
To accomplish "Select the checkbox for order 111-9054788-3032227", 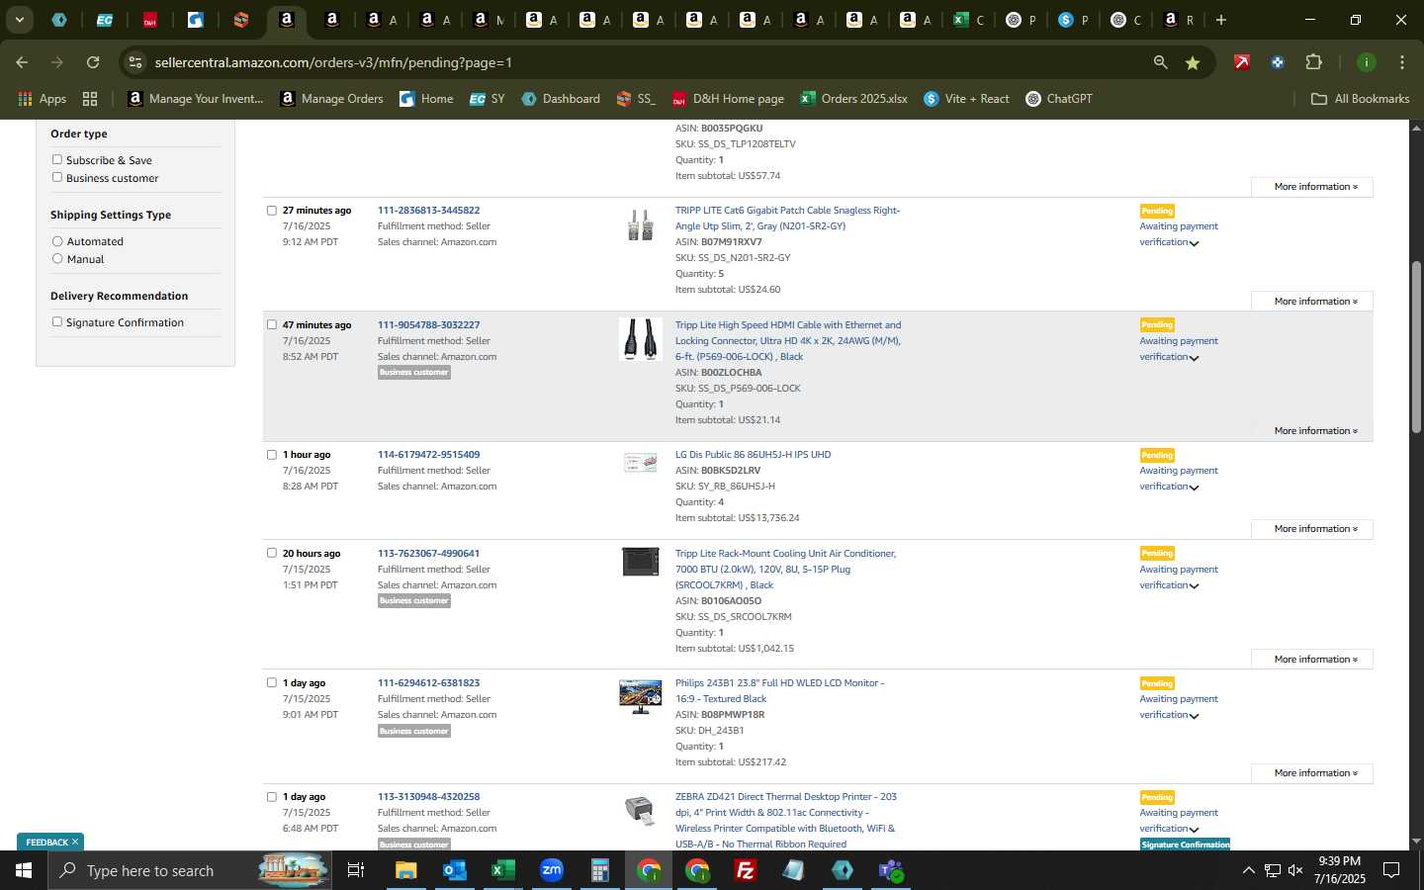I will click(272, 324).
